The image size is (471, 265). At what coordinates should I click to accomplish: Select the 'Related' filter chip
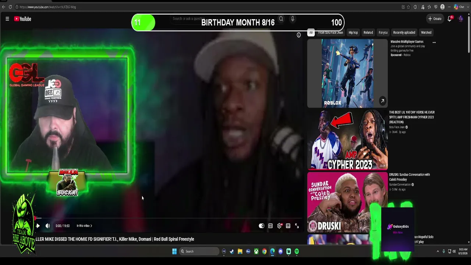[368, 32]
